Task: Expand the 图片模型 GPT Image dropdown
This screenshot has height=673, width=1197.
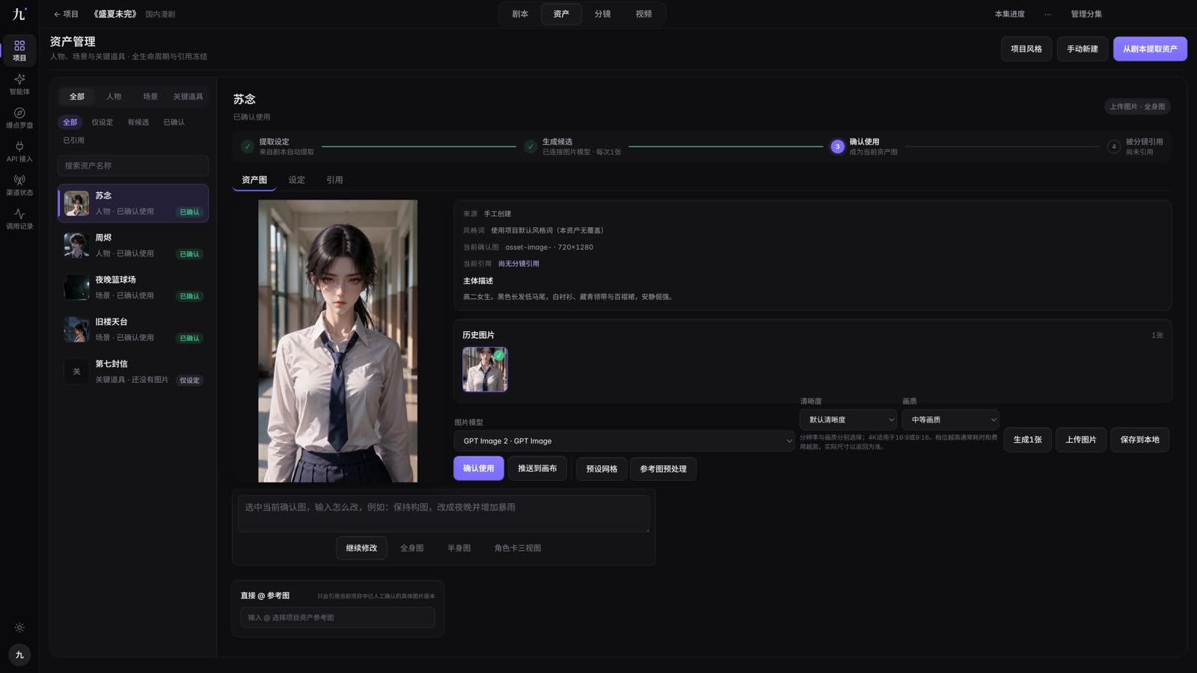Action: pos(624,441)
